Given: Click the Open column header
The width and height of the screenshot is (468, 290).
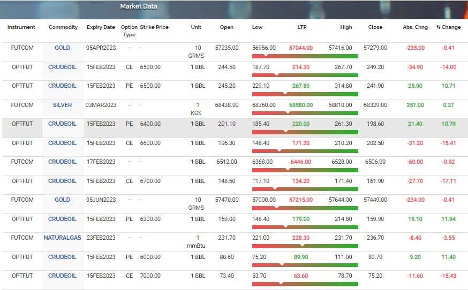Looking at the screenshot, I should 227,27.
